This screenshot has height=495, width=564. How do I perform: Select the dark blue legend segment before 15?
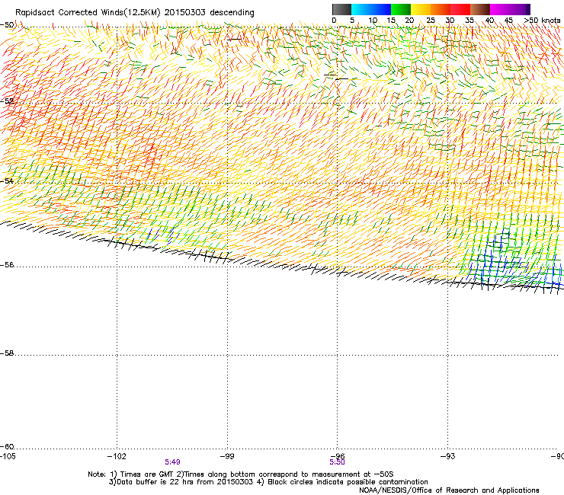[381, 9]
